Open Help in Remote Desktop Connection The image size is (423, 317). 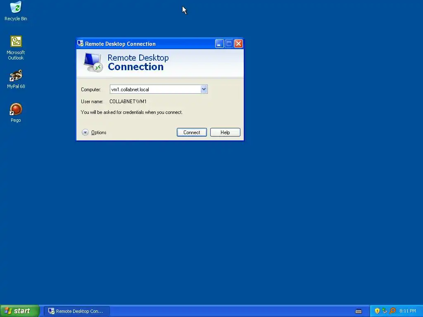tap(225, 132)
